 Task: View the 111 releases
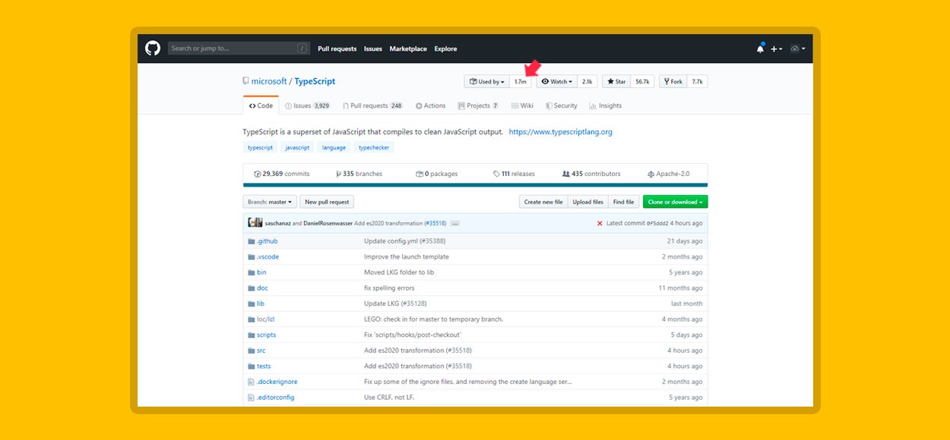coord(514,174)
